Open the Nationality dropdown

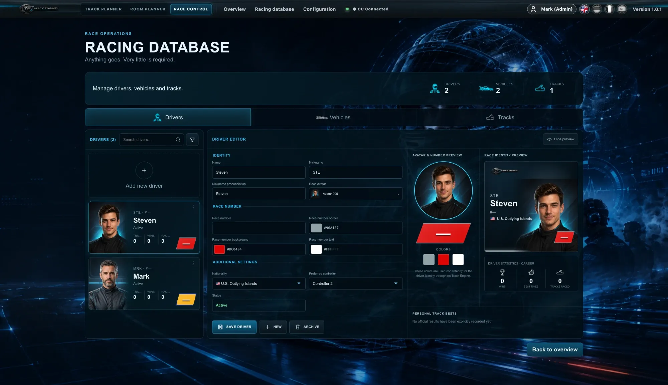coord(259,283)
